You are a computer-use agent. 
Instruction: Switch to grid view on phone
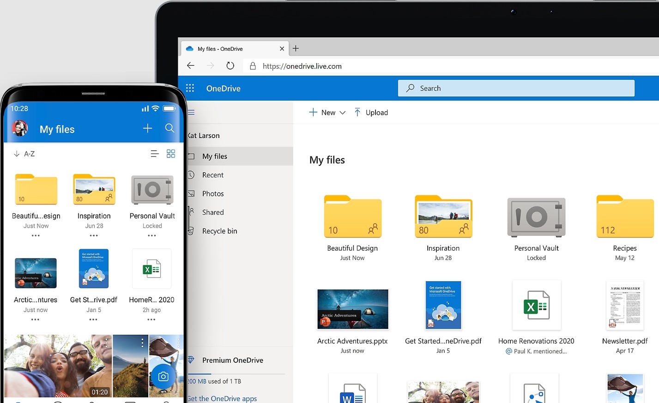pyautogui.click(x=171, y=154)
